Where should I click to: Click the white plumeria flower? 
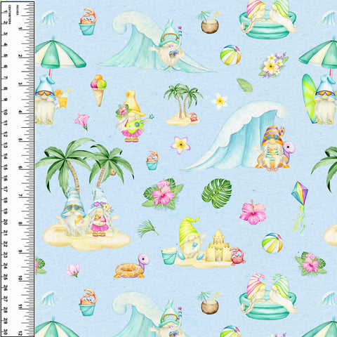click(x=220, y=101)
